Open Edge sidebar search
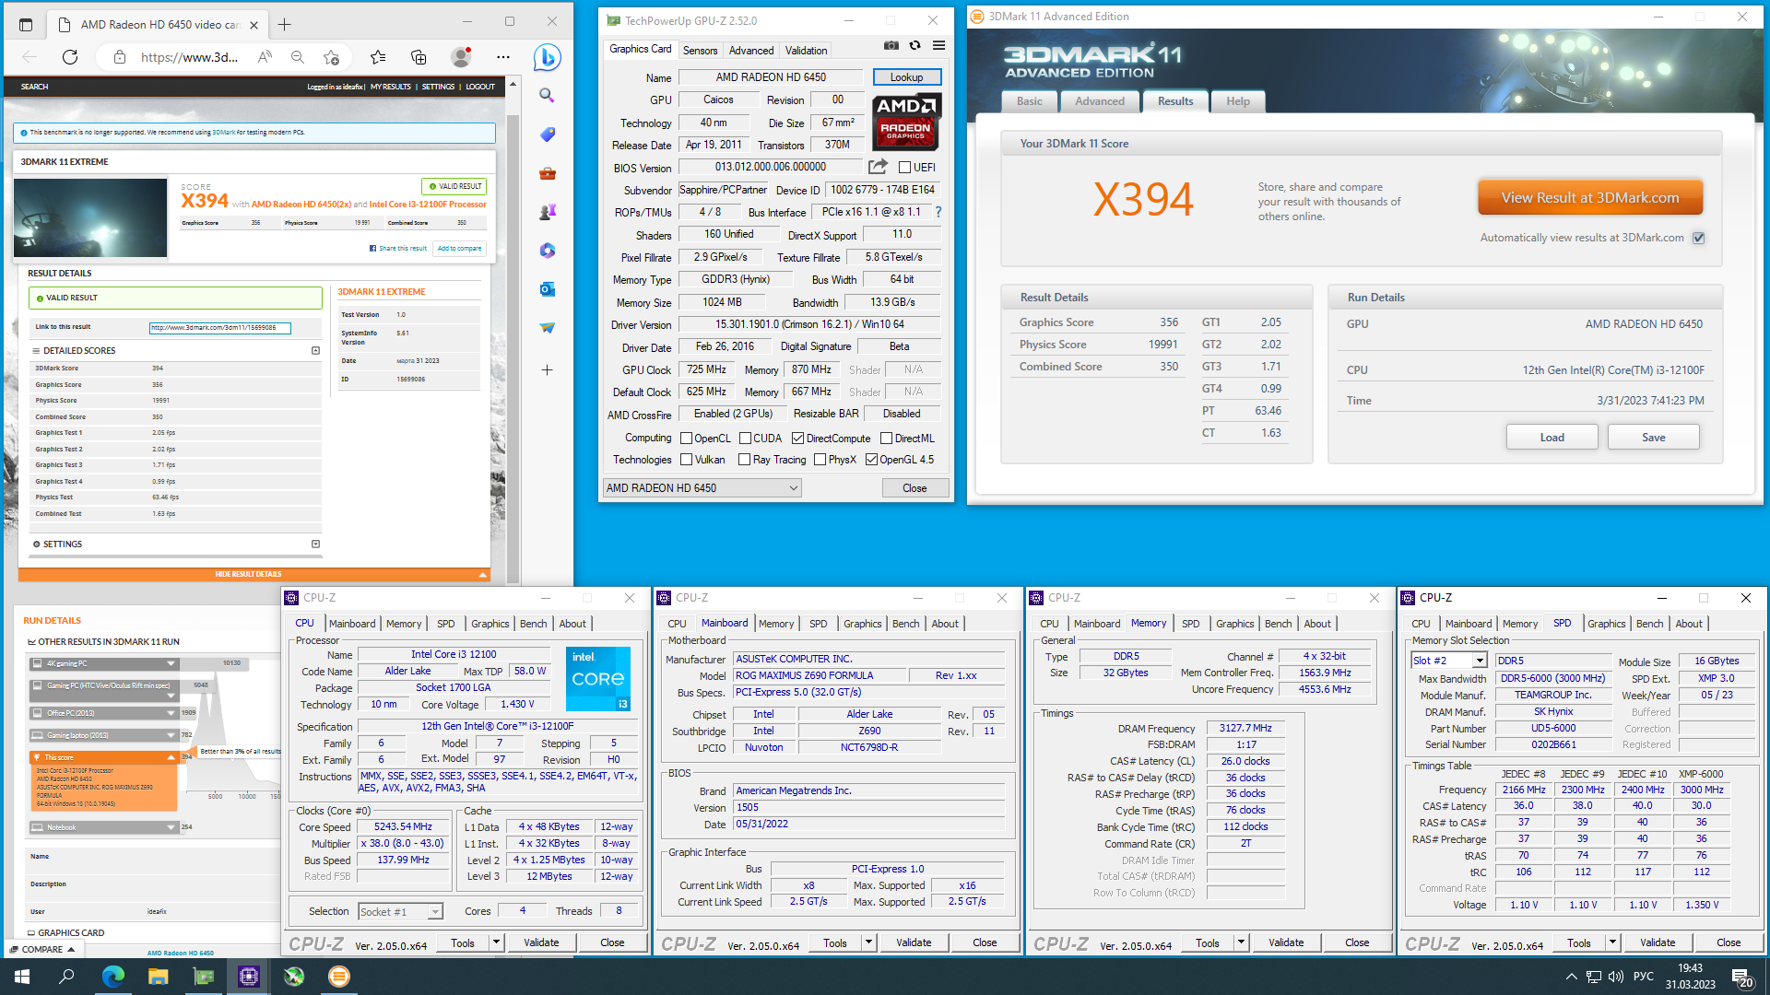 pyautogui.click(x=547, y=96)
